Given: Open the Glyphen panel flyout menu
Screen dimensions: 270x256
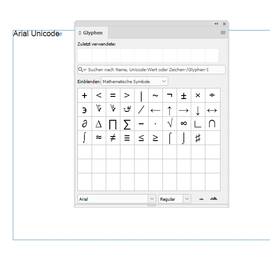Looking at the screenshot, I should pyautogui.click(x=223, y=33).
